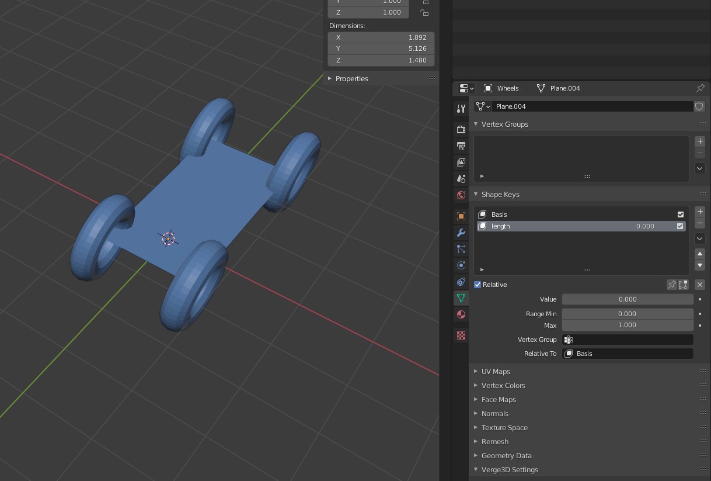Animate the Value property dot
Screen dimensions: 711x481
(700, 299)
